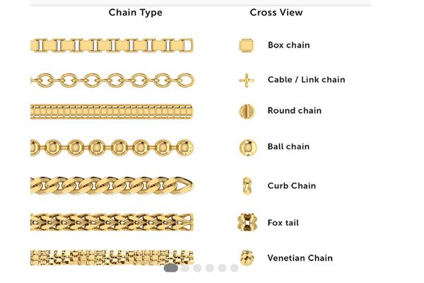Image resolution: width=424 pixels, height=283 pixels.
Task: Click the "Chain Type" column heading
Action: (135, 13)
